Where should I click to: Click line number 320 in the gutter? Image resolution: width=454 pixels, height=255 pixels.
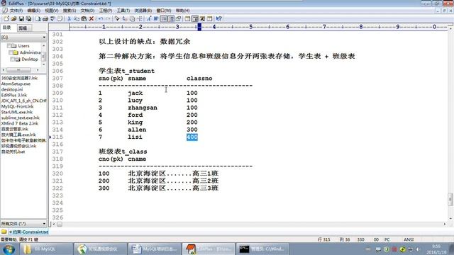click(57, 174)
